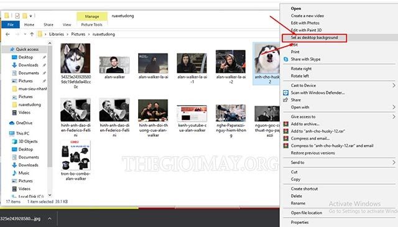Choose Set as desktop background
Screen dimensions: 398x227
coord(314,37)
